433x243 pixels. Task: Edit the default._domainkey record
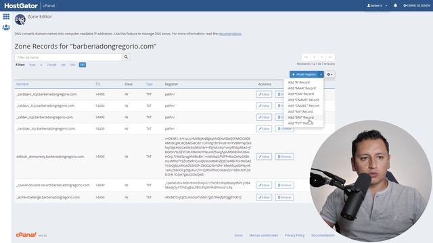tap(264, 157)
